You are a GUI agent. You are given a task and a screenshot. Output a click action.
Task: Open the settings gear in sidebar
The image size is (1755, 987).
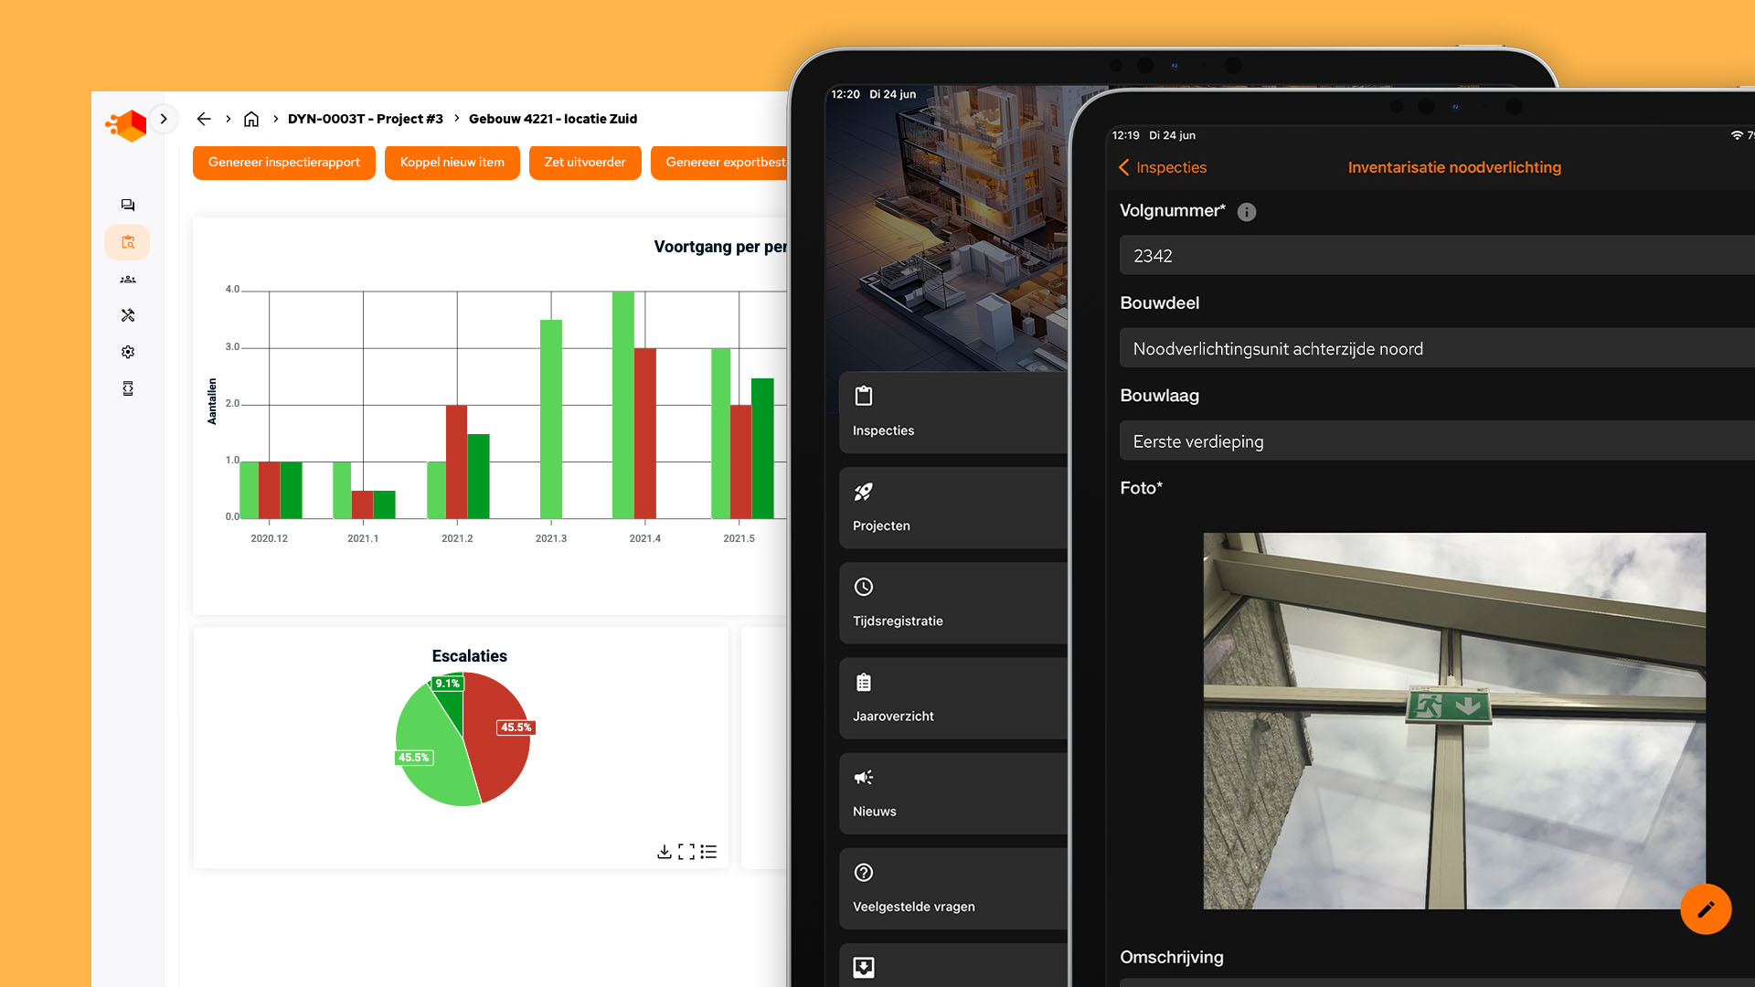[x=128, y=352]
